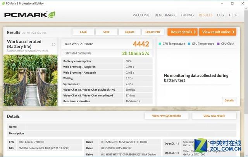Viewport: 248px width, 157px height.
Task: Click View raw SystemInfo button
Action: tap(166, 116)
